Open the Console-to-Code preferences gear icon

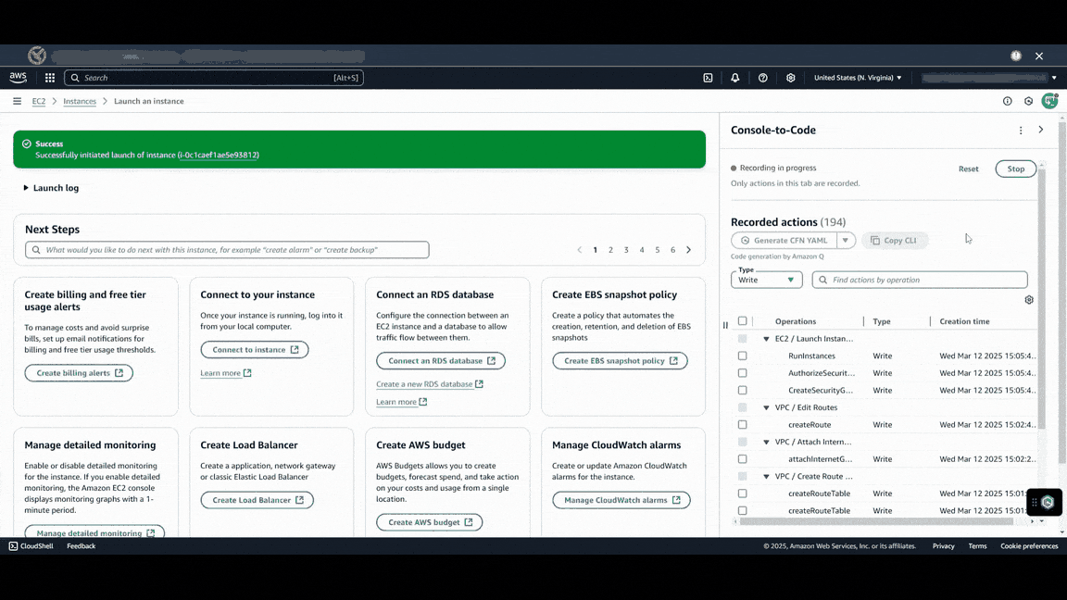1028,299
